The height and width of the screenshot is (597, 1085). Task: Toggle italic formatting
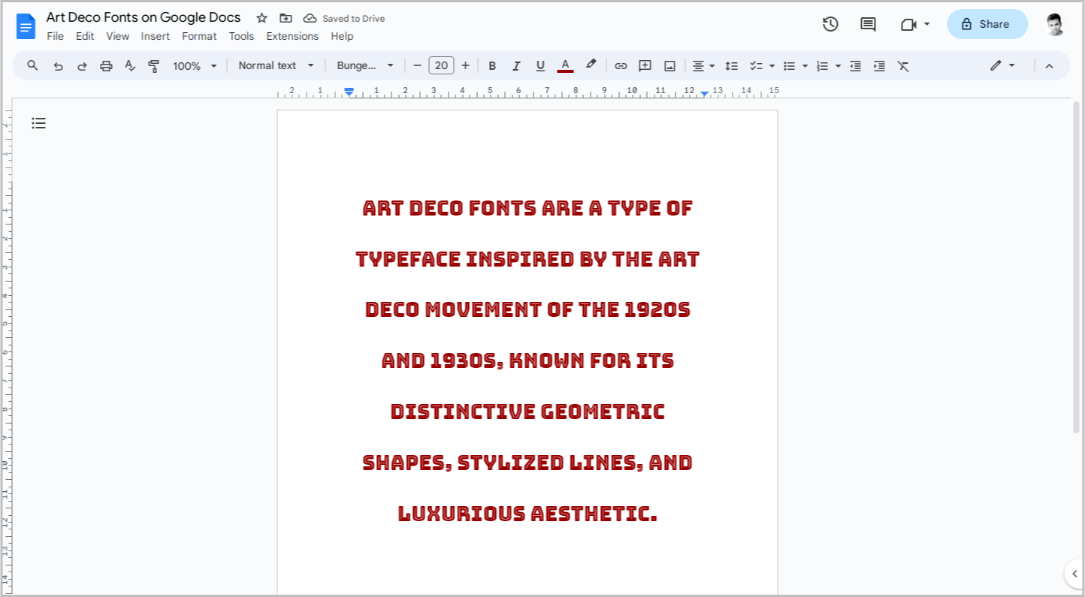click(x=516, y=65)
